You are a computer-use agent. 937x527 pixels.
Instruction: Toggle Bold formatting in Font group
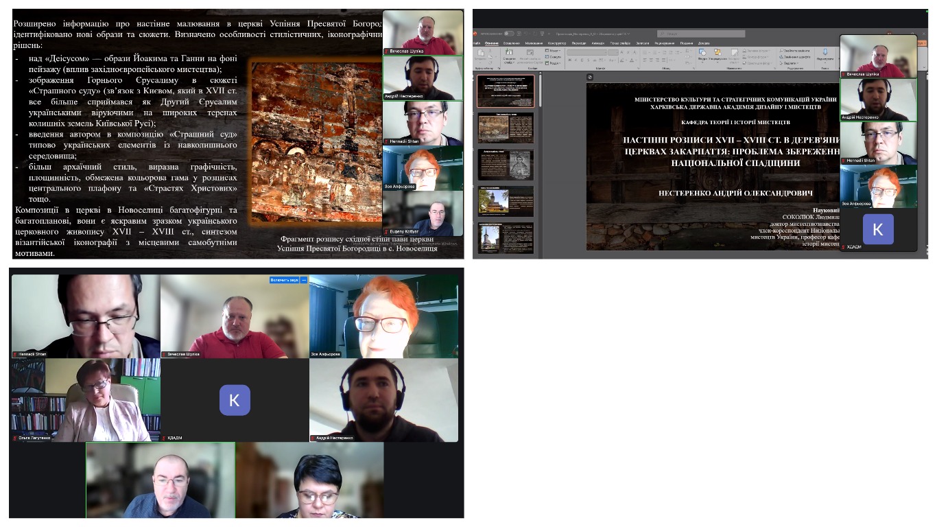569,61
